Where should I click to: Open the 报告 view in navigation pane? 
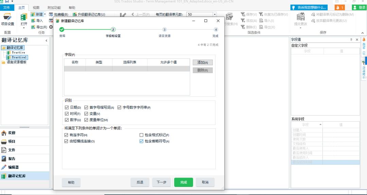pyautogui.click(x=24, y=159)
